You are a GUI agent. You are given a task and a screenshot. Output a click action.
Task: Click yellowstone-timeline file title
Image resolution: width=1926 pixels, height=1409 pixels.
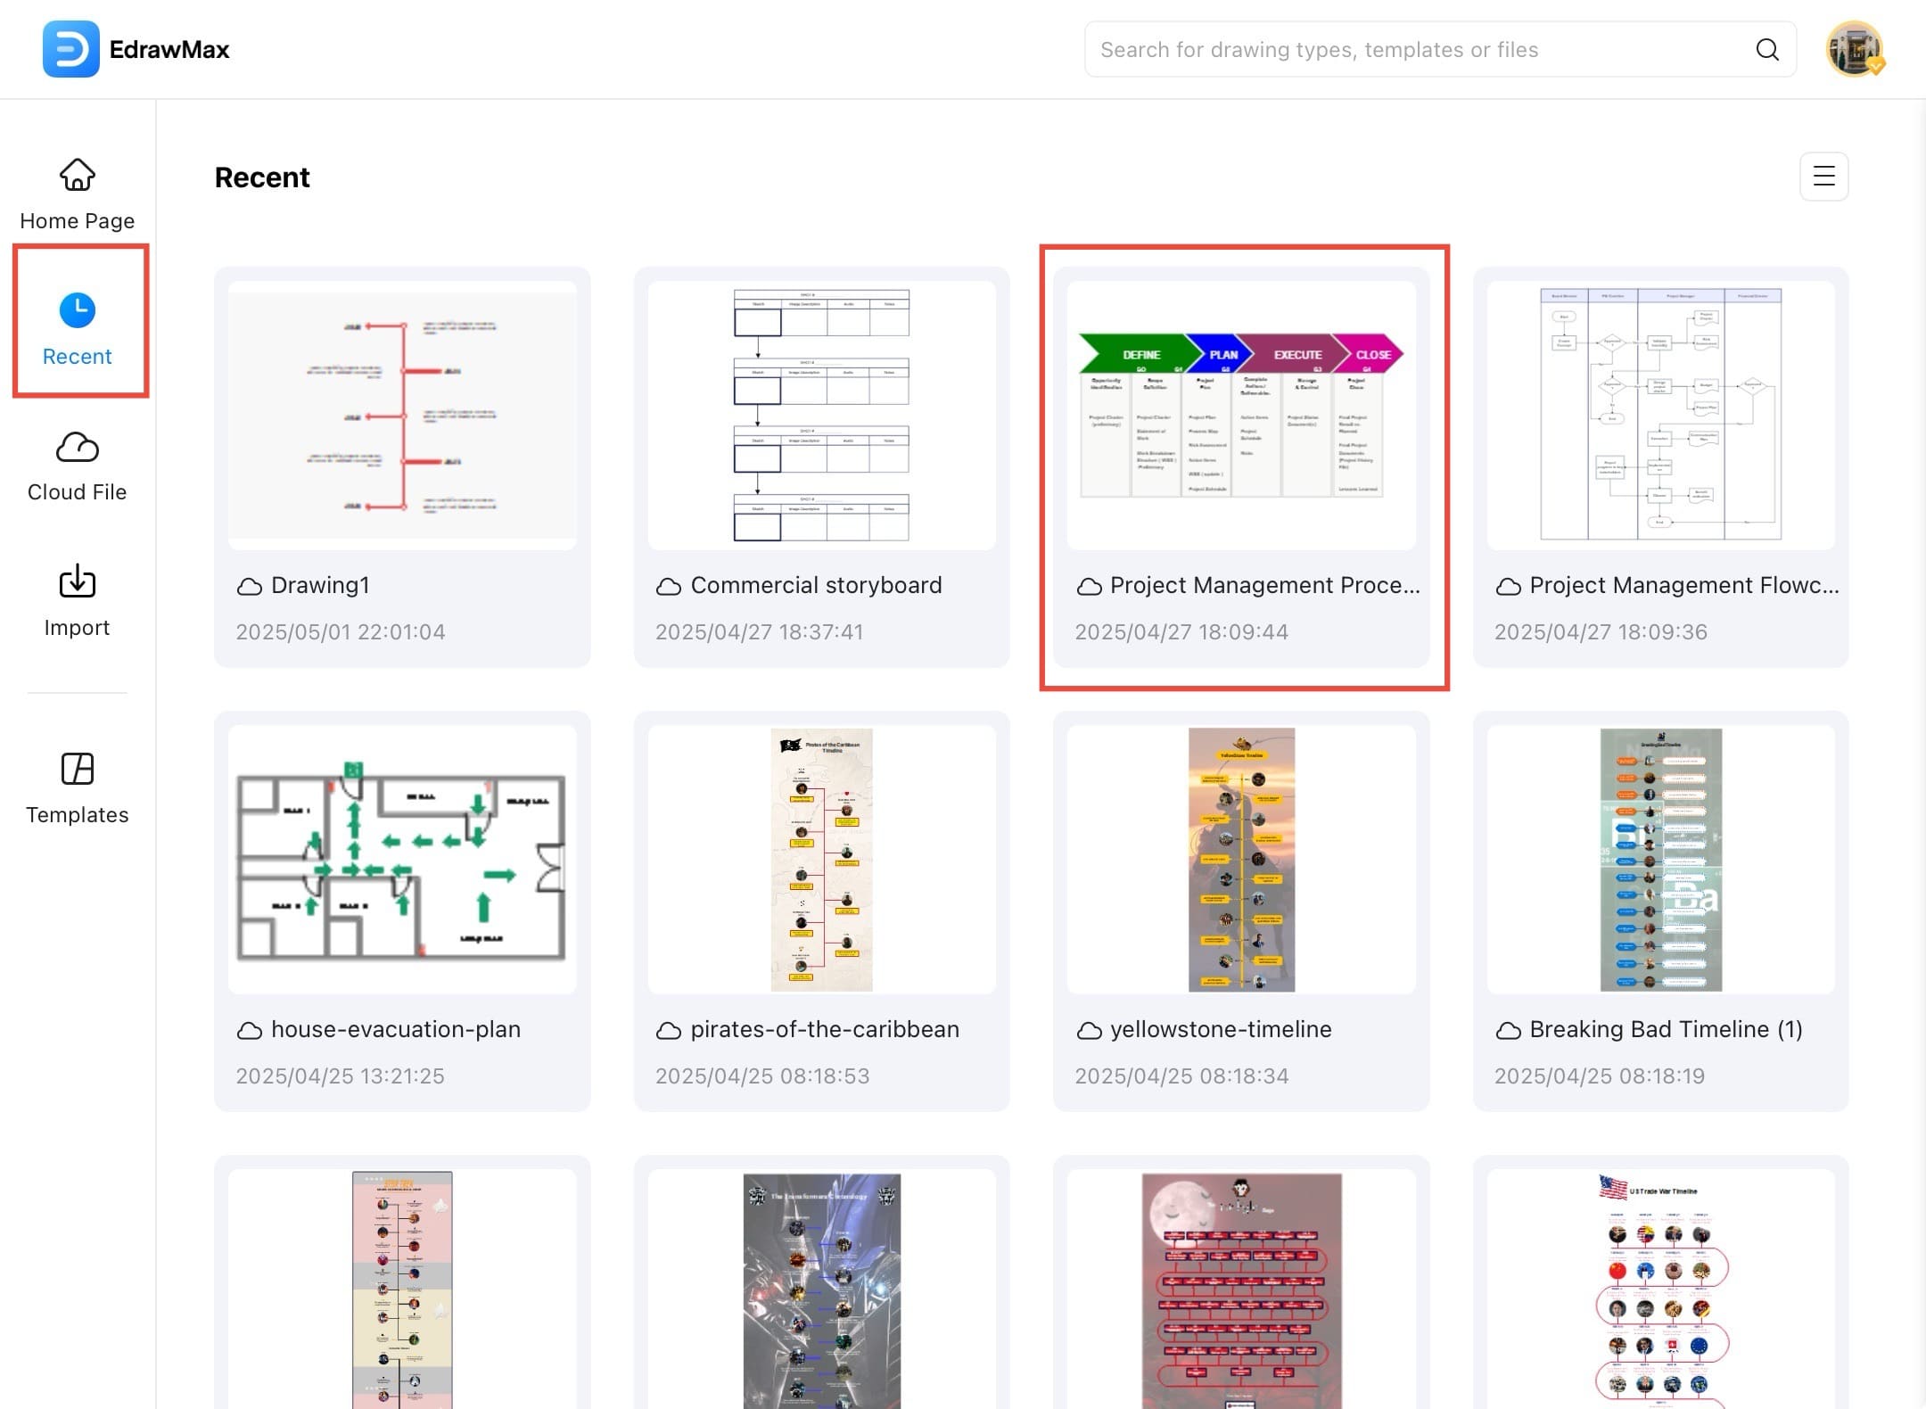tap(1221, 1029)
